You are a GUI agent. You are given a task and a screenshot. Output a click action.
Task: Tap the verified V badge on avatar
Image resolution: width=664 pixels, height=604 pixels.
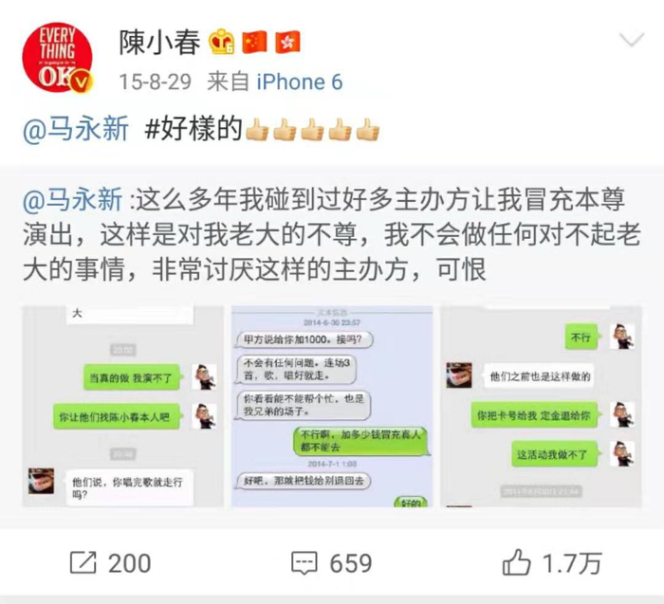pos(82,82)
